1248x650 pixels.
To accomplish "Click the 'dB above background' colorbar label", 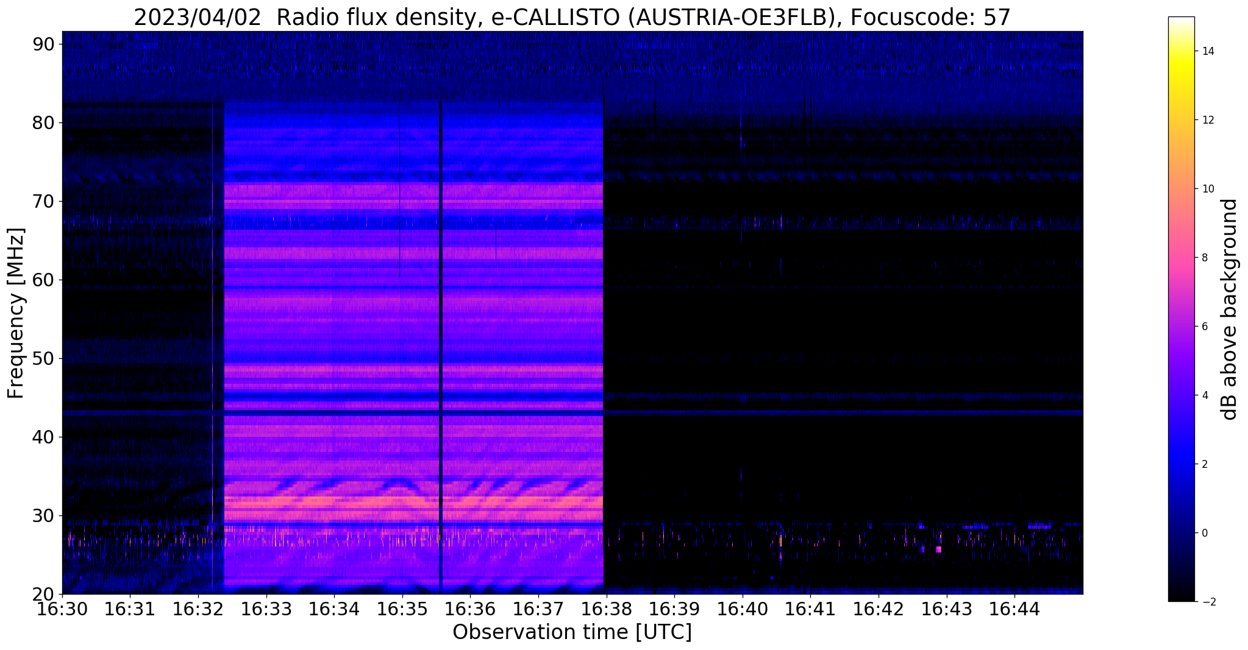I will tap(1230, 309).
